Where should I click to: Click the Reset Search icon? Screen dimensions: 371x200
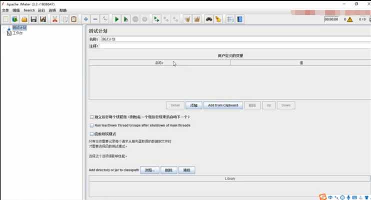(218, 19)
